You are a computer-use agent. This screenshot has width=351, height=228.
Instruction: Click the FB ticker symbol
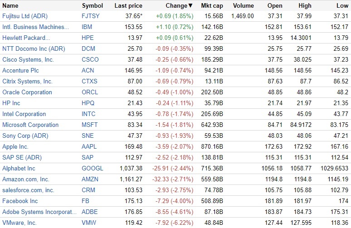[x=85, y=201]
